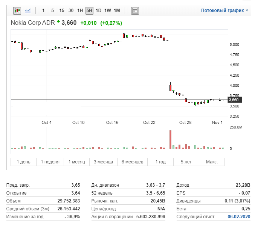Click the 4,000 price axis label
This screenshot has height=225, width=255.
point(234,86)
